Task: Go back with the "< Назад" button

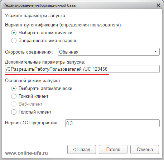Action: click(x=82, y=149)
